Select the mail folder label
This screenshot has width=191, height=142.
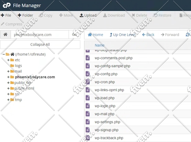coord(18,71)
